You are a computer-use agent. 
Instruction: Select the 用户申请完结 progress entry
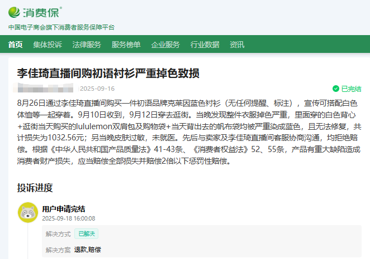pyautogui.click(x=64, y=209)
